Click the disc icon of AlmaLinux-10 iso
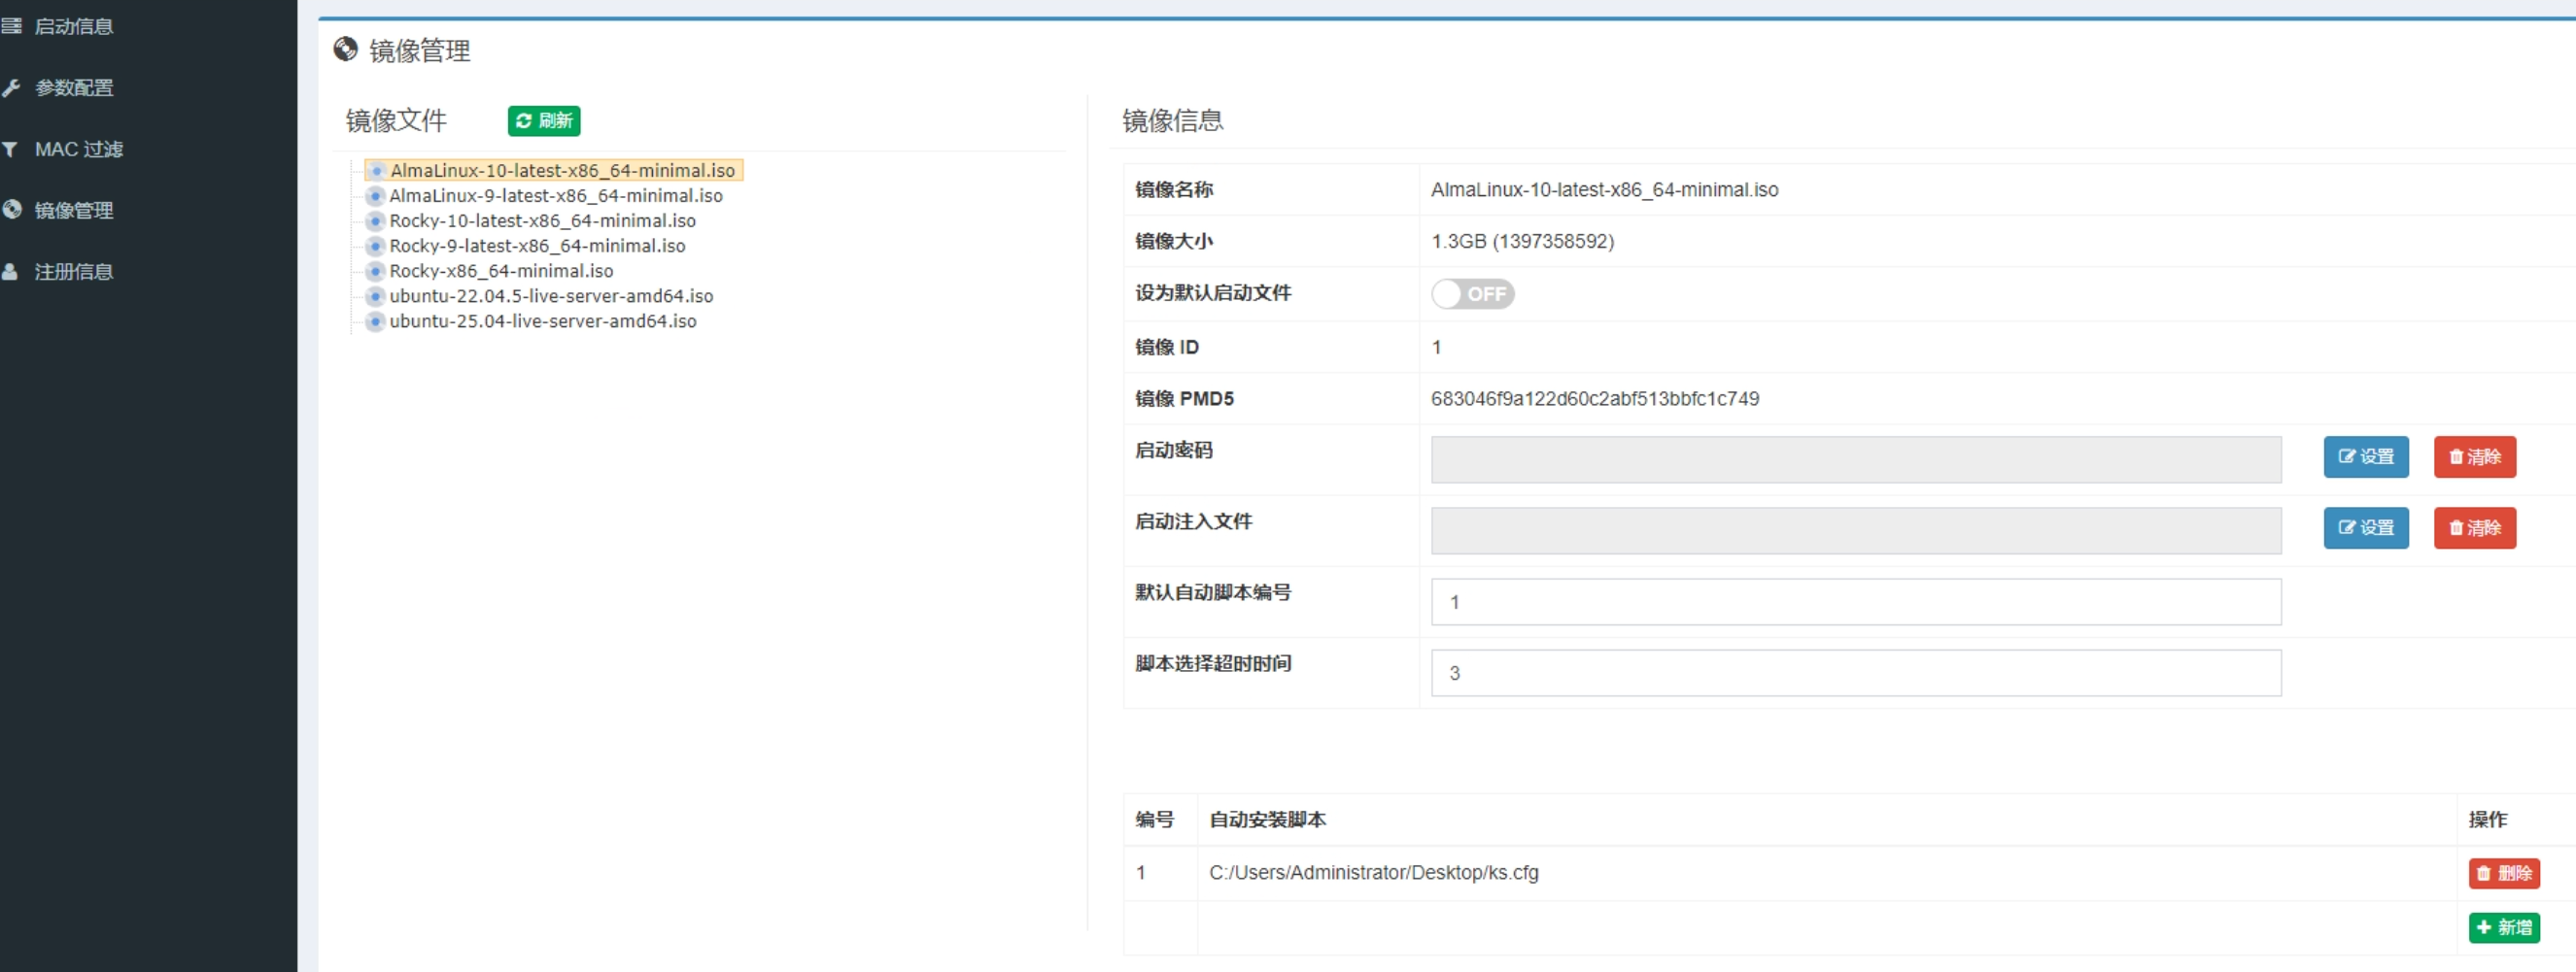This screenshot has width=2576, height=972. tap(377, 171)
